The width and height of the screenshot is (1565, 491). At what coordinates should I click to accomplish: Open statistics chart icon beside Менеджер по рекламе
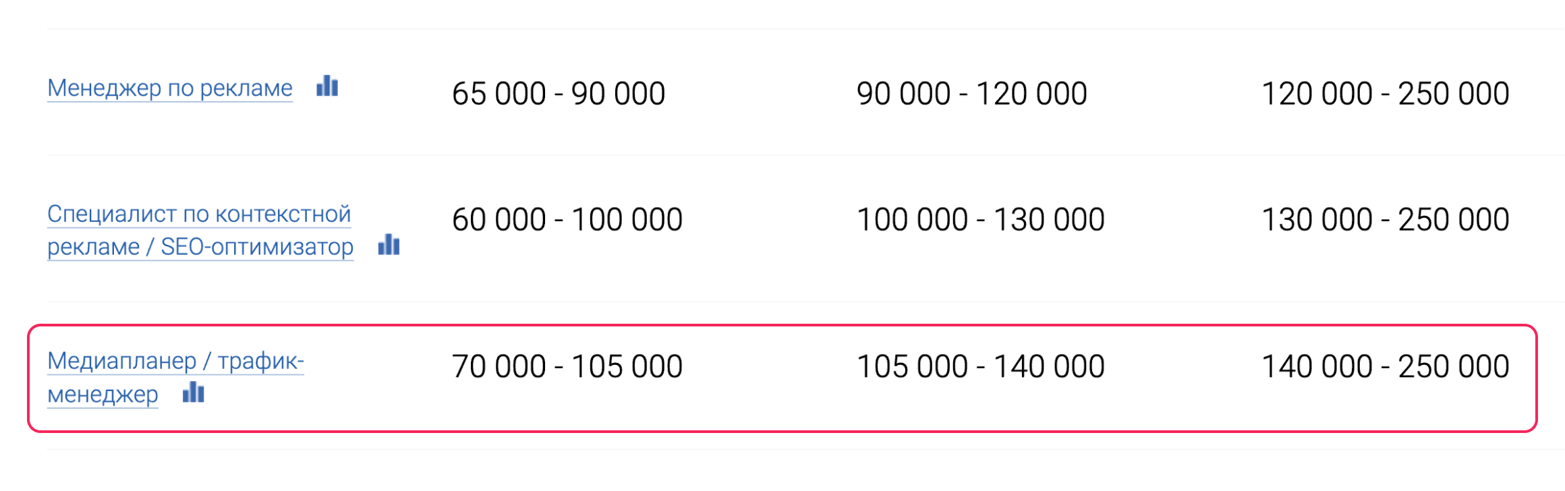coord(327,86)
